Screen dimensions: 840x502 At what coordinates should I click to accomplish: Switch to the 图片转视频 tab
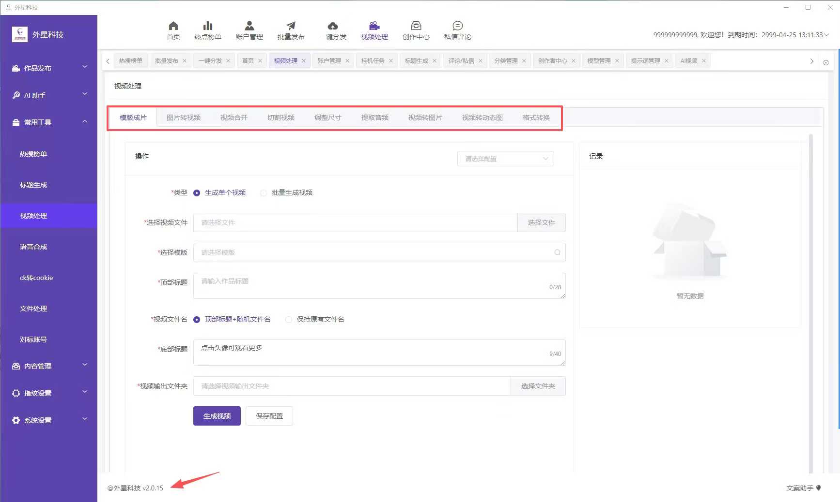[184, 118]
